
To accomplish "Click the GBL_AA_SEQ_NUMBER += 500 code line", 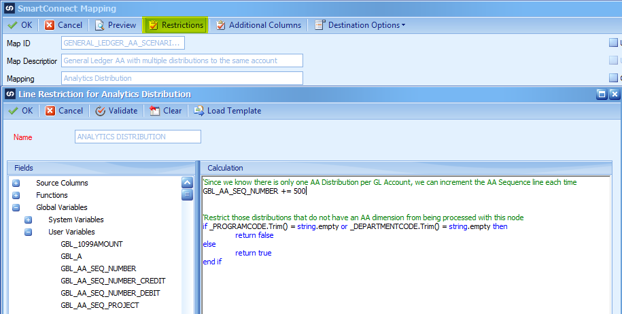I will pos(254,191).
